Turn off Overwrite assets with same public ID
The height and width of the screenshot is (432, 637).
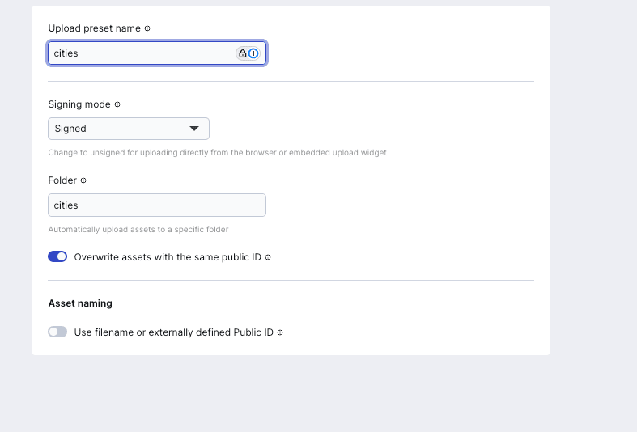pyautogui.click(x=57, y=256)
